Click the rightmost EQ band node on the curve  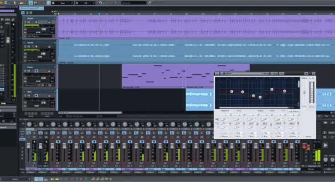pyautogui.click(x=284, y=91)
